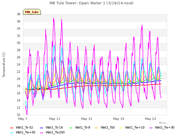
Task: Click the 30 y-axis tick label
Action: coord(18,43)
